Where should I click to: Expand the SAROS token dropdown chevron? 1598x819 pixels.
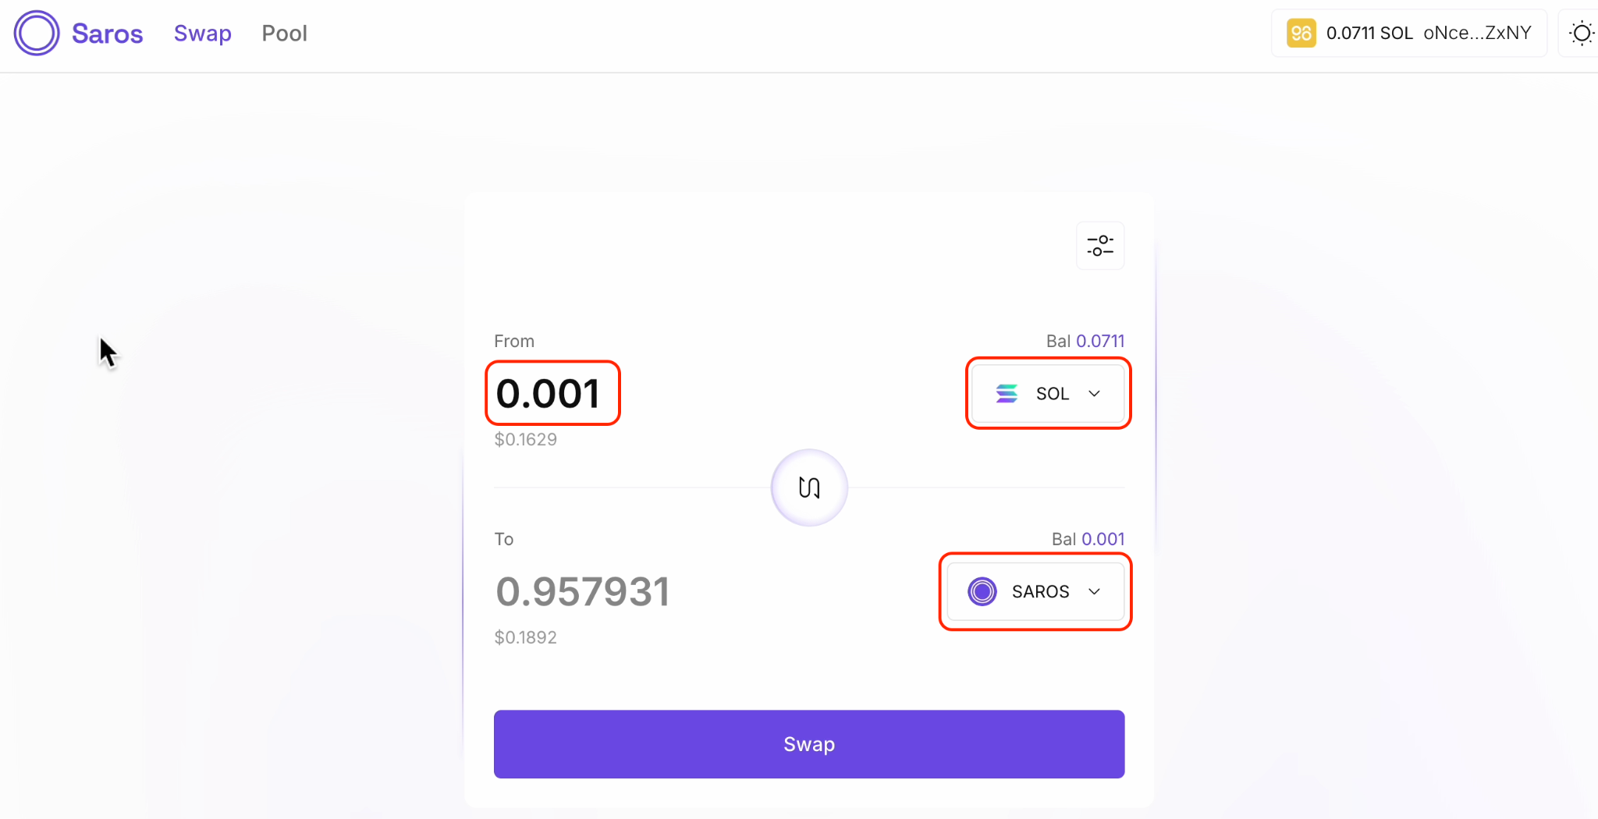coord(1095,592)
